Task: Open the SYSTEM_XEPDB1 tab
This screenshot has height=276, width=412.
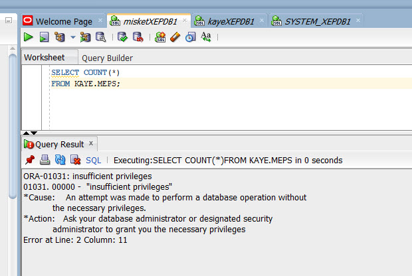Action: [x=318, y=21]
